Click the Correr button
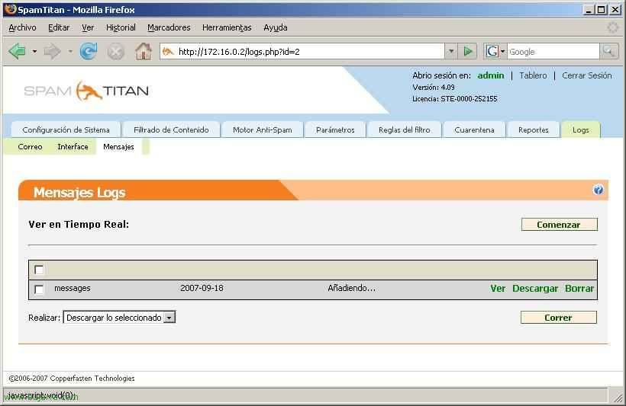 pyautogui.click(x=559, y=318)
